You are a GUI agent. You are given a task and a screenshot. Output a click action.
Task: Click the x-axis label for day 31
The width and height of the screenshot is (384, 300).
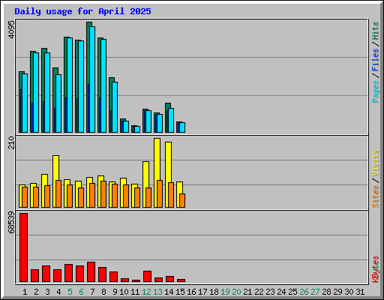[x=360, y=292]
